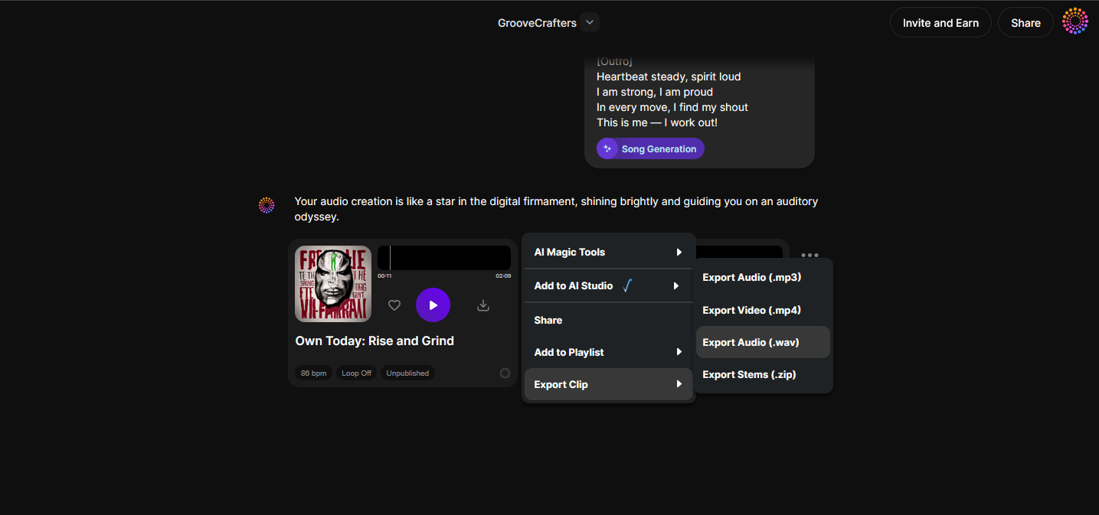The width and height of the screenshot is (1099, 515).
Task: Select Share in the context menu
Action: [x=609, y=320]
